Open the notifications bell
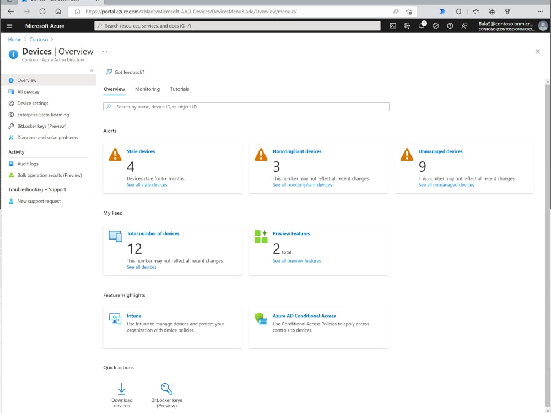The height and width of the screenshot is (413, 551). tap(422, 26)
